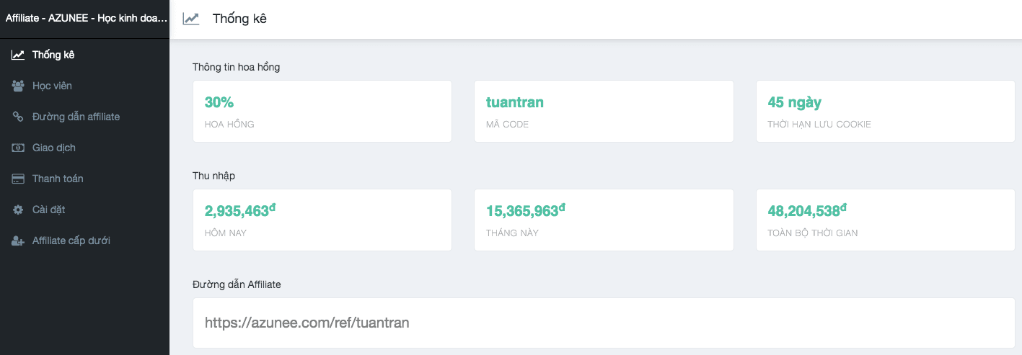The width and height of the screenshot is (1022, 355).
Task: Click the link icon beside Đường dẫn affiliate
Action: point(18,117)
